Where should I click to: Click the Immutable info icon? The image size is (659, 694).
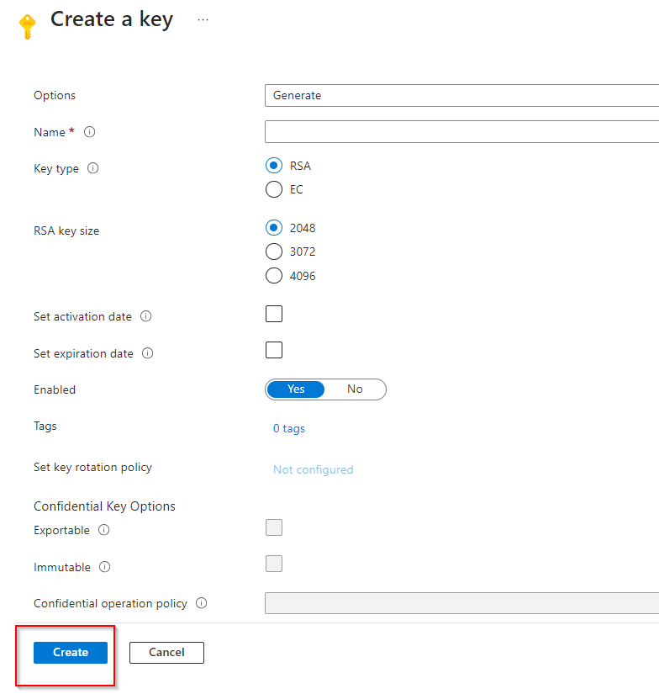point(105,567)
